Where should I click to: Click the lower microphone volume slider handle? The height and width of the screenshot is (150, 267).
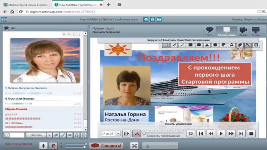tap(84, 147)
